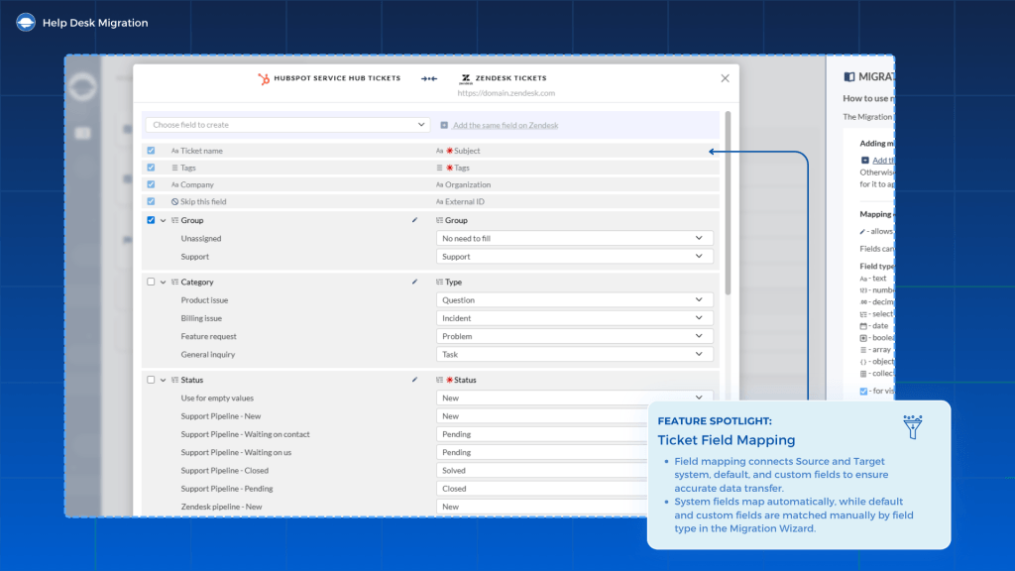Click the text-type icon beside Ticket name
Screen dimensions: 1015x571
[x=174, y=151]
